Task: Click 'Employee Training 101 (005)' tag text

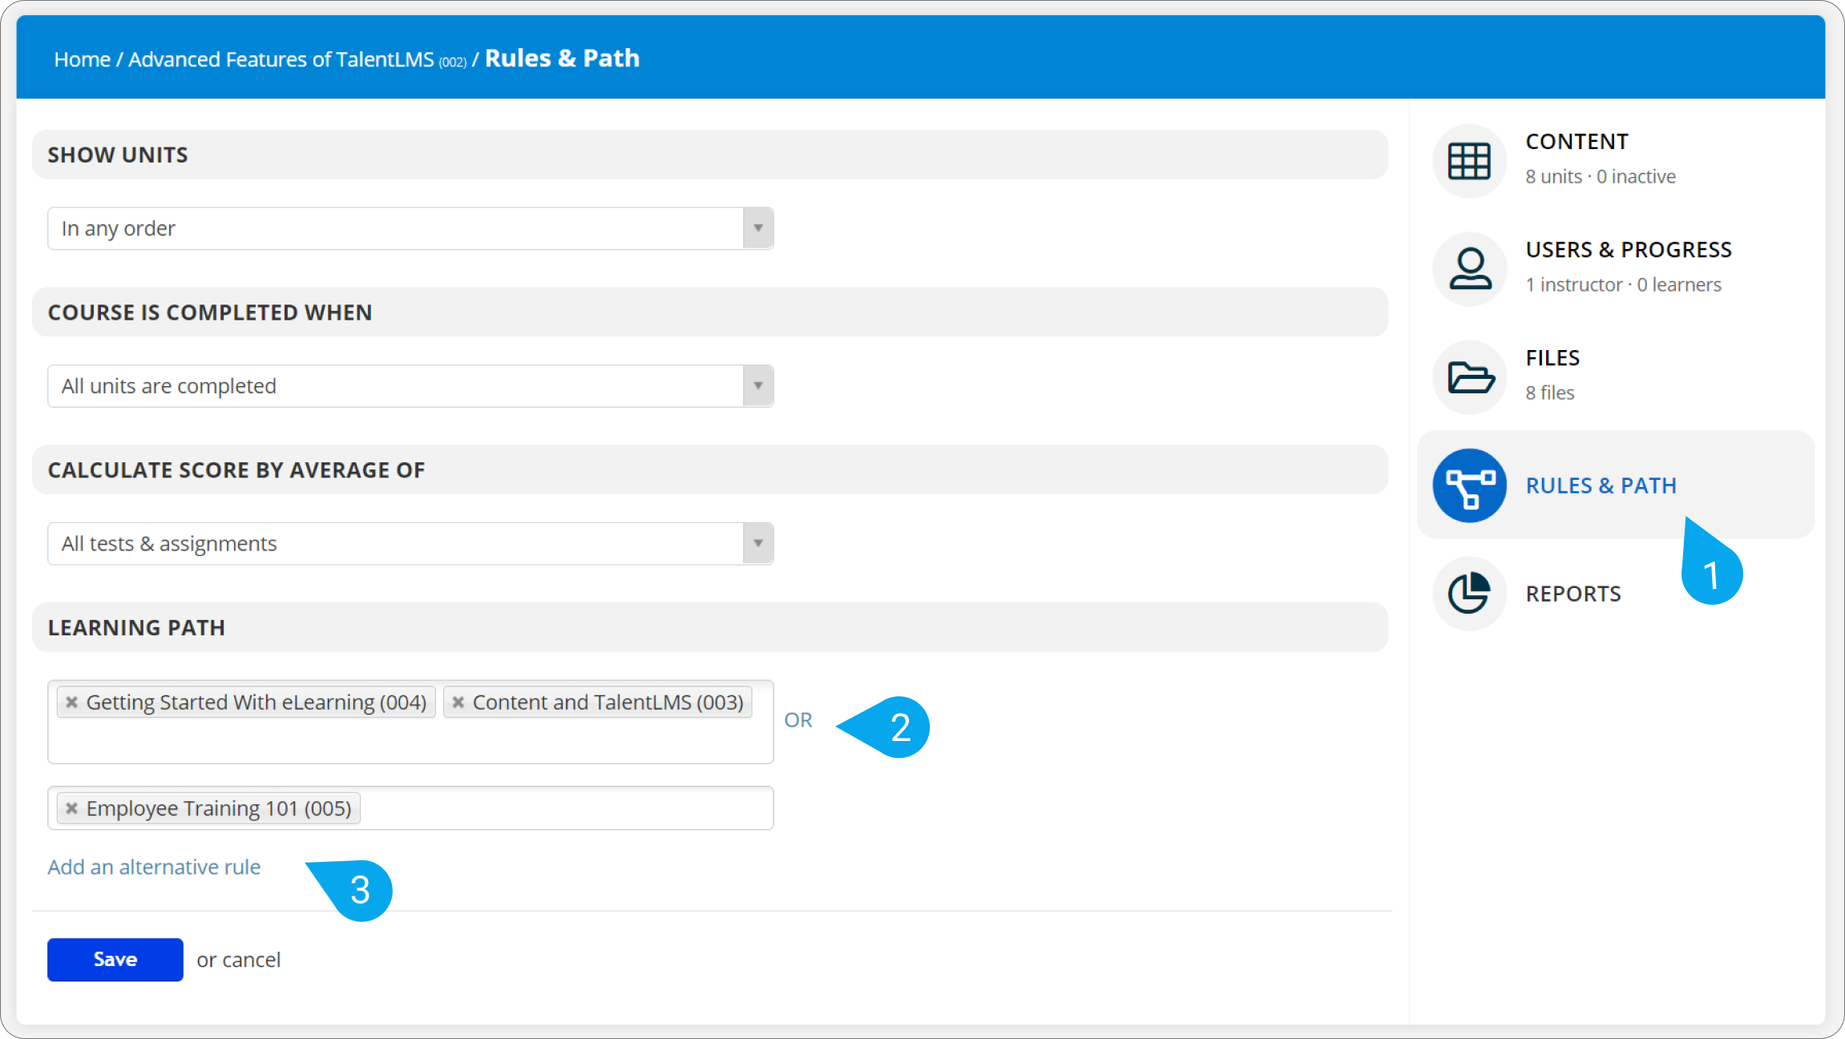Action: coord(219,808)
